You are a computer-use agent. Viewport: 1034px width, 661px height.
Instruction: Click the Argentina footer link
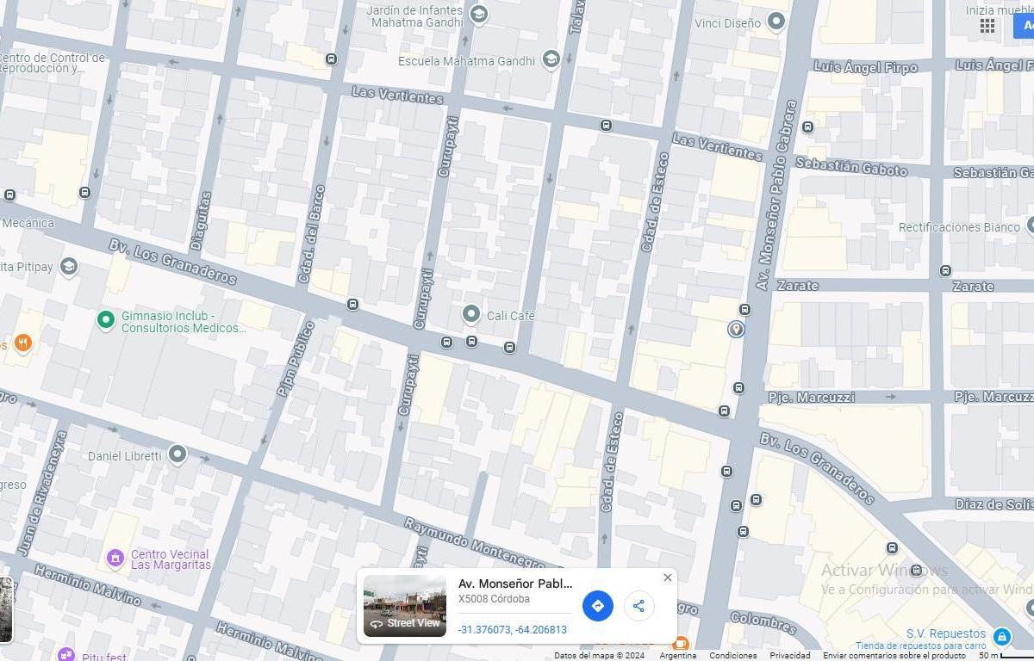pyautogui.click(x=678, y=656)
